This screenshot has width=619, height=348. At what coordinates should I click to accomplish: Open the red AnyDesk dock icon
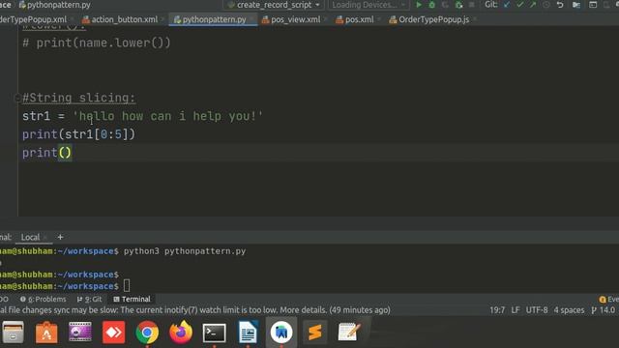pyautogui.click(x=114, y=333)
